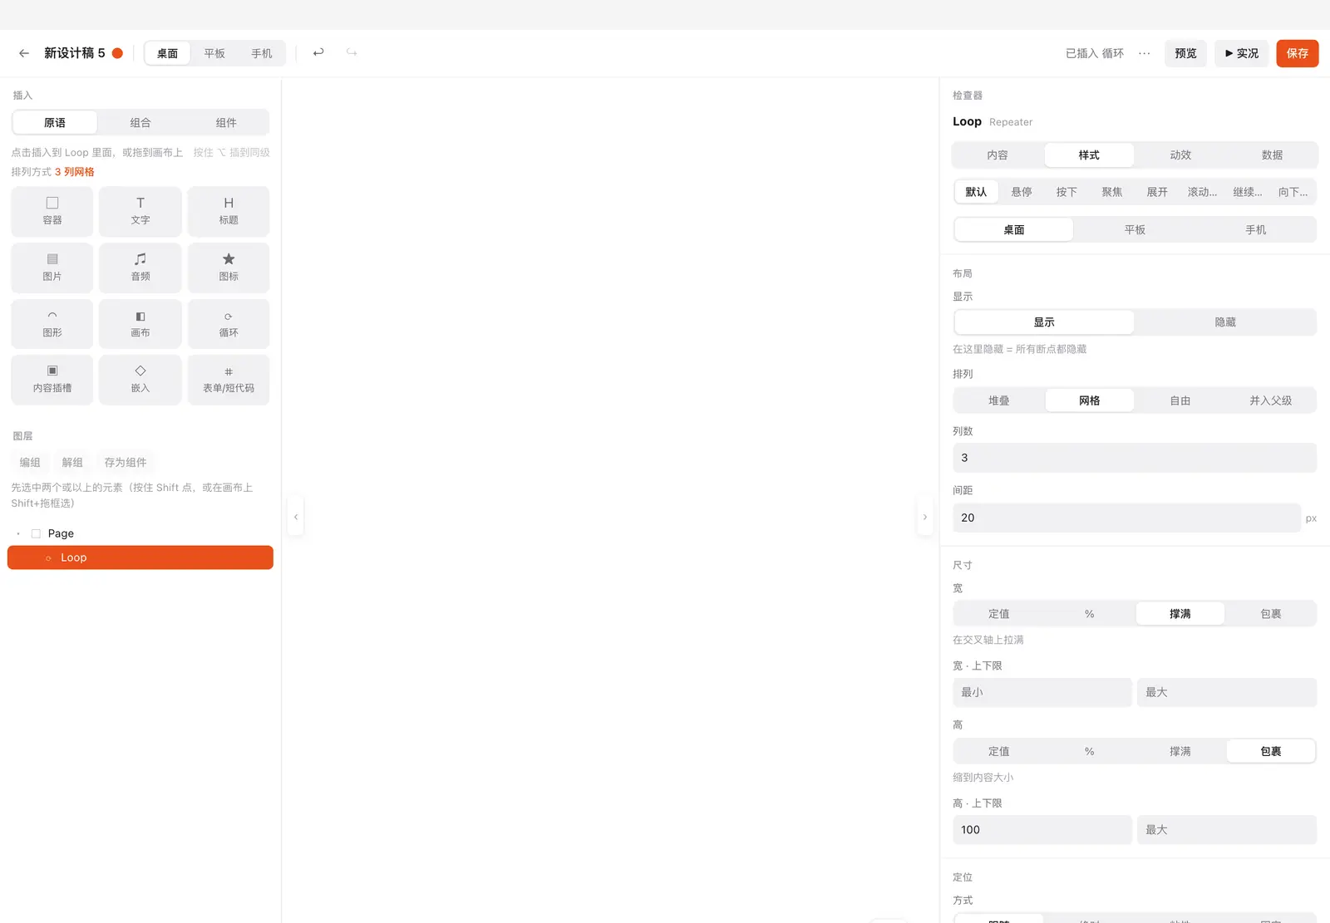Open the 动效 inspector tab
1330x923 pixels.
tap(1180, 155)
